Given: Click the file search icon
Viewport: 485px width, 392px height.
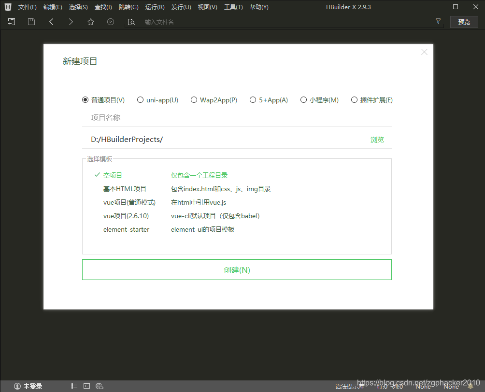Looking at the screenshot, I should click(131, 22).
